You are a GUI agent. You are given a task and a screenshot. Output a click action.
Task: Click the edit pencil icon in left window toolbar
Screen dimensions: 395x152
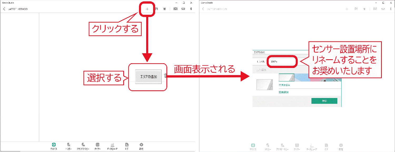click(157, 9)
